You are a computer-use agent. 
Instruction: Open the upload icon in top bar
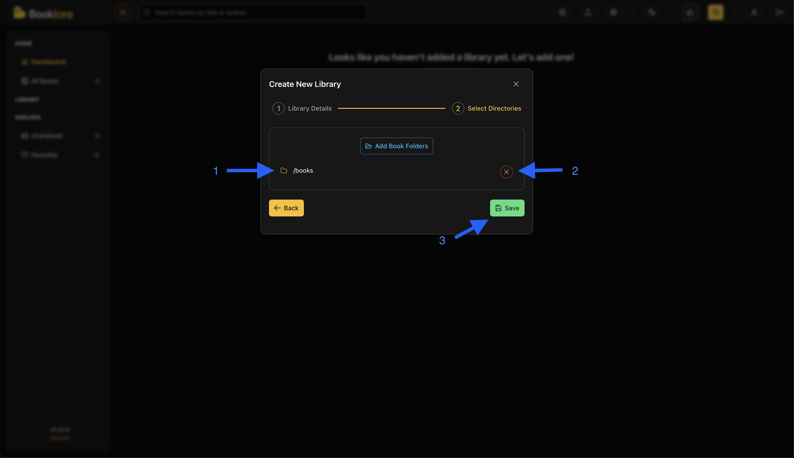pyautogui.click(x=588, y=12)
